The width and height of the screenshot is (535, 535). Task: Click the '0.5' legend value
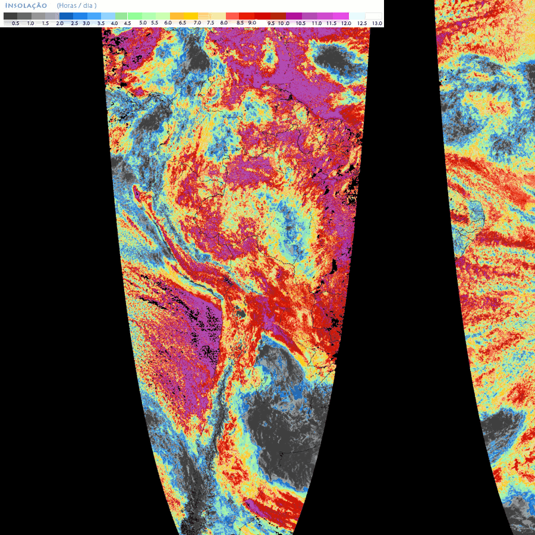[x=15, y=23]
